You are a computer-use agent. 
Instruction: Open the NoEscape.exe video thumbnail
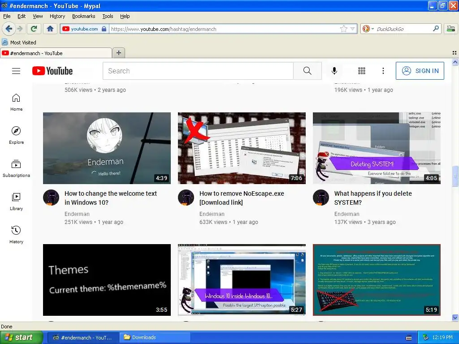(242, 148)
